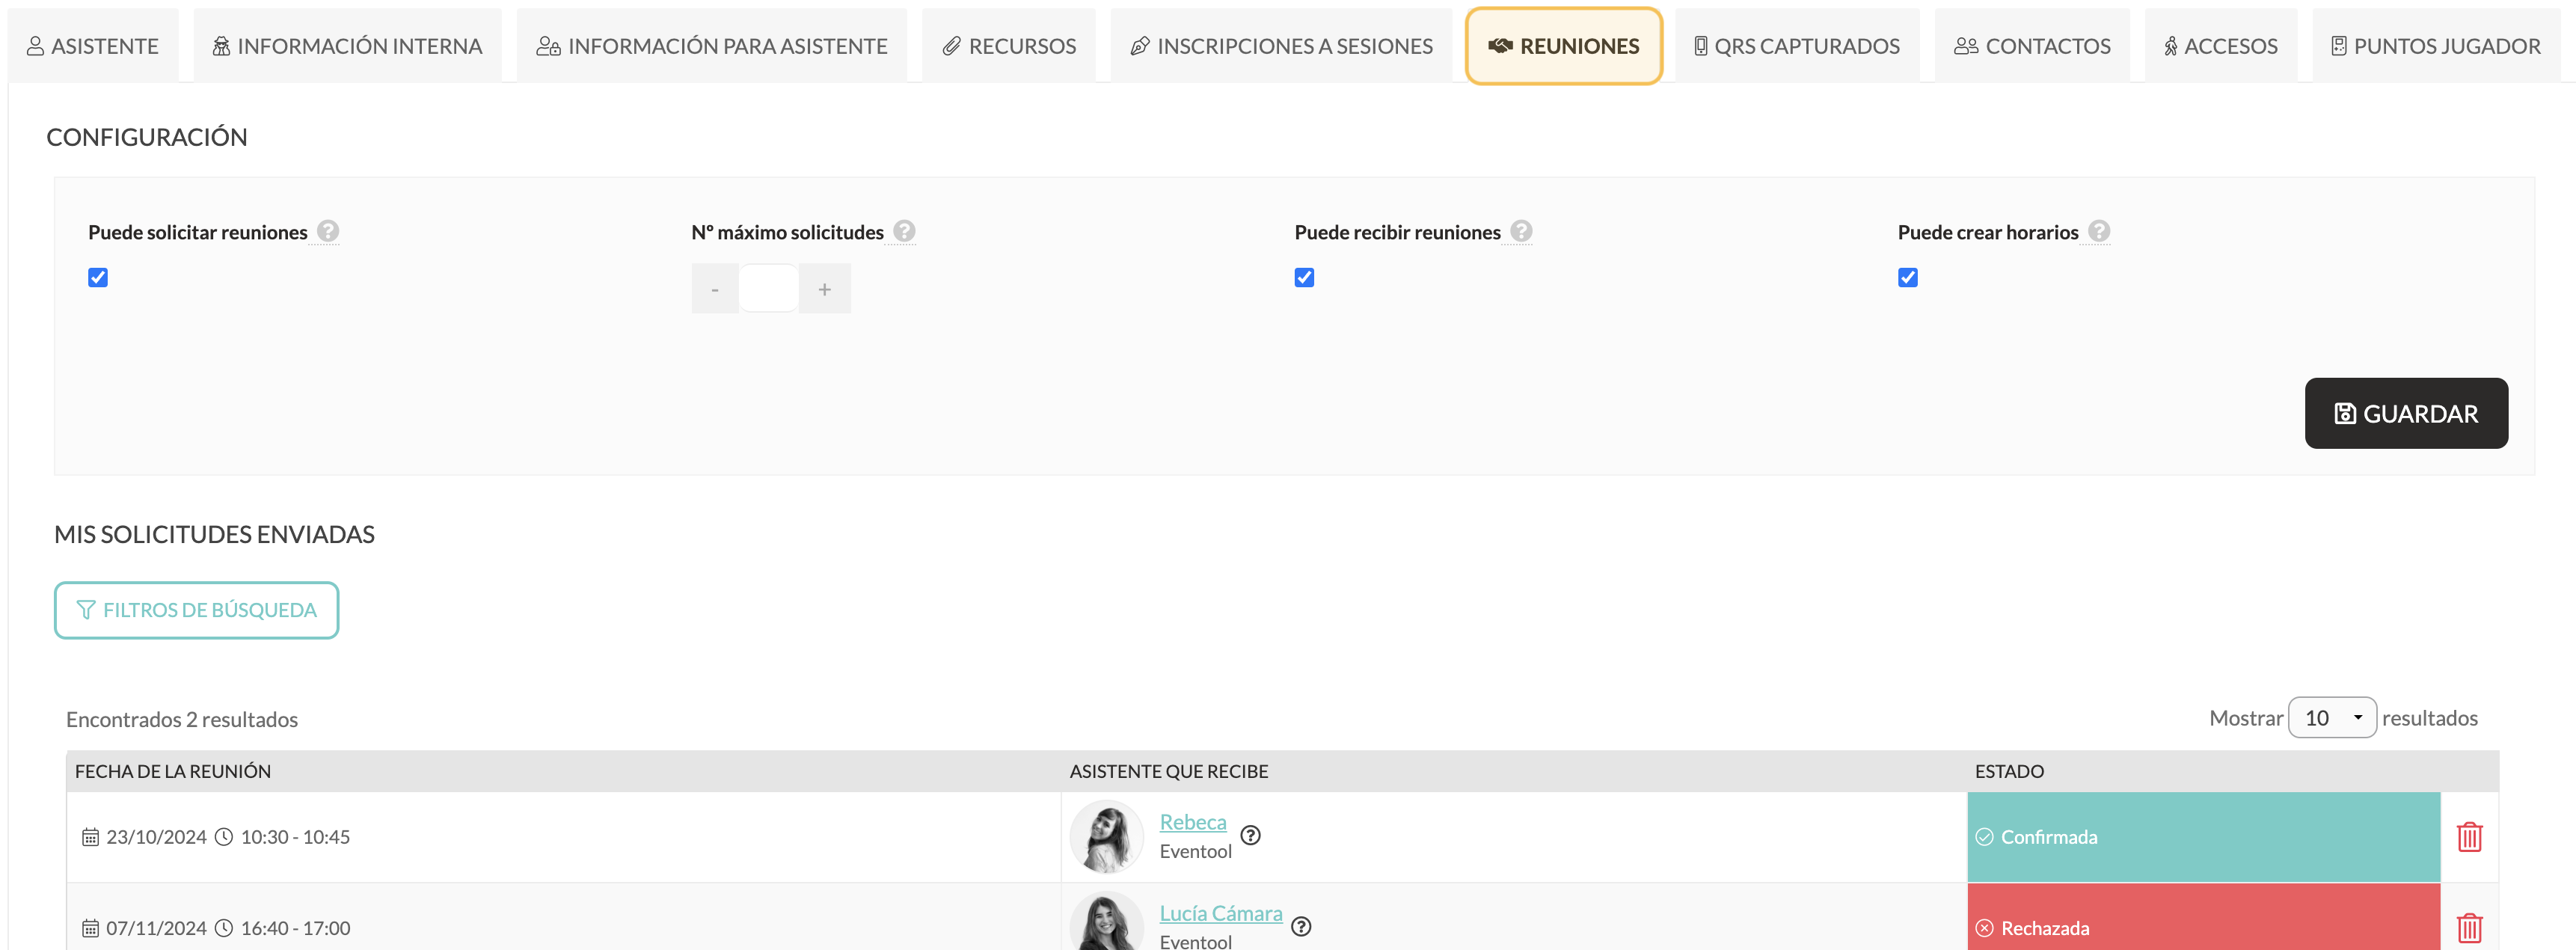Click the 16:40 - 17:00 time slot
Image resolution: width=2576 pixels, height=950 pixels.
pyautogui.click(x=295, y=928)
